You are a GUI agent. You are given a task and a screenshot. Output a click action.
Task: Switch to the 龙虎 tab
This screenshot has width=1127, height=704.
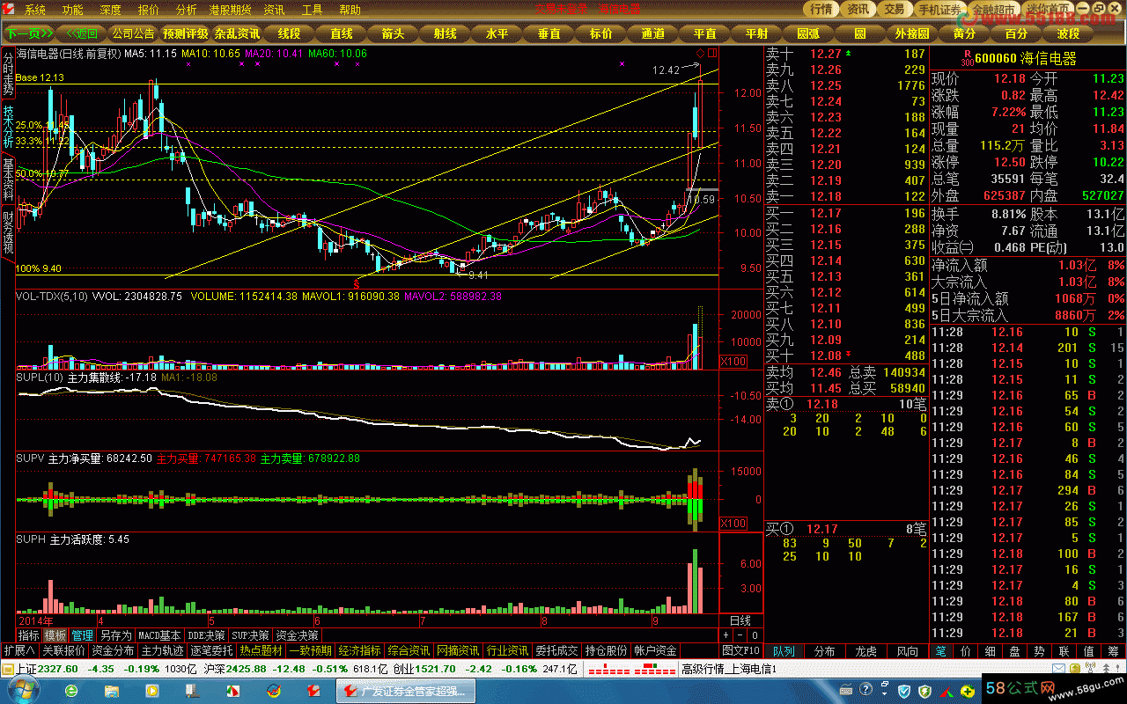(x=866, y=651)
